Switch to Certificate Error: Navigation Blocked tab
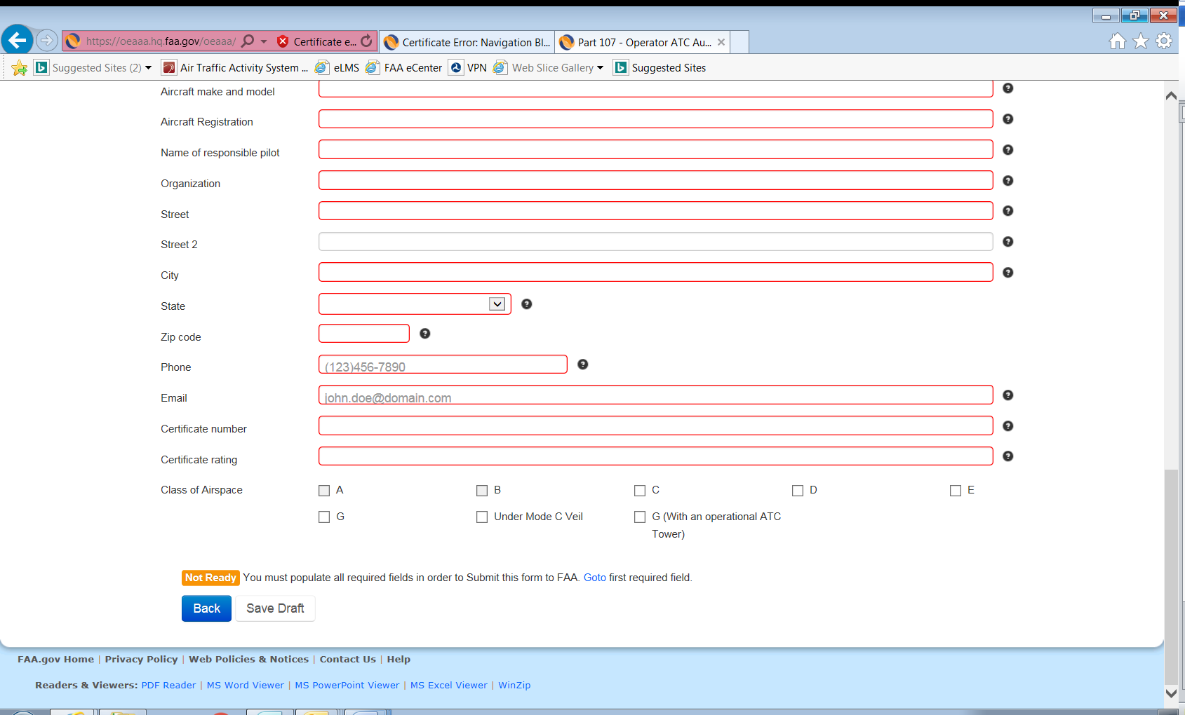 tap(475, 43)
